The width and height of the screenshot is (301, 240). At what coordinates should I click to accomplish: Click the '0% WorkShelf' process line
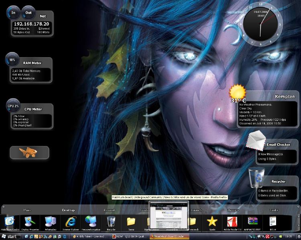point(22,125)
